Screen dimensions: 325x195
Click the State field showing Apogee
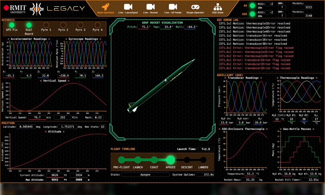pyautogui.click(x=145, y=175)
